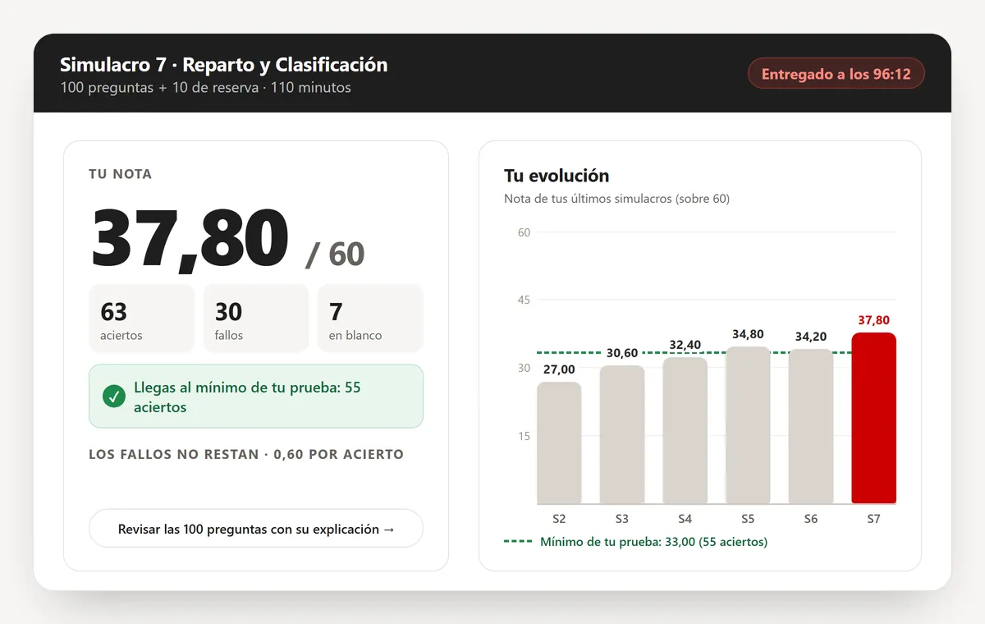Click the 'TU NOTA' label
Screen dimensions: 985x624
tap(120, 174)
